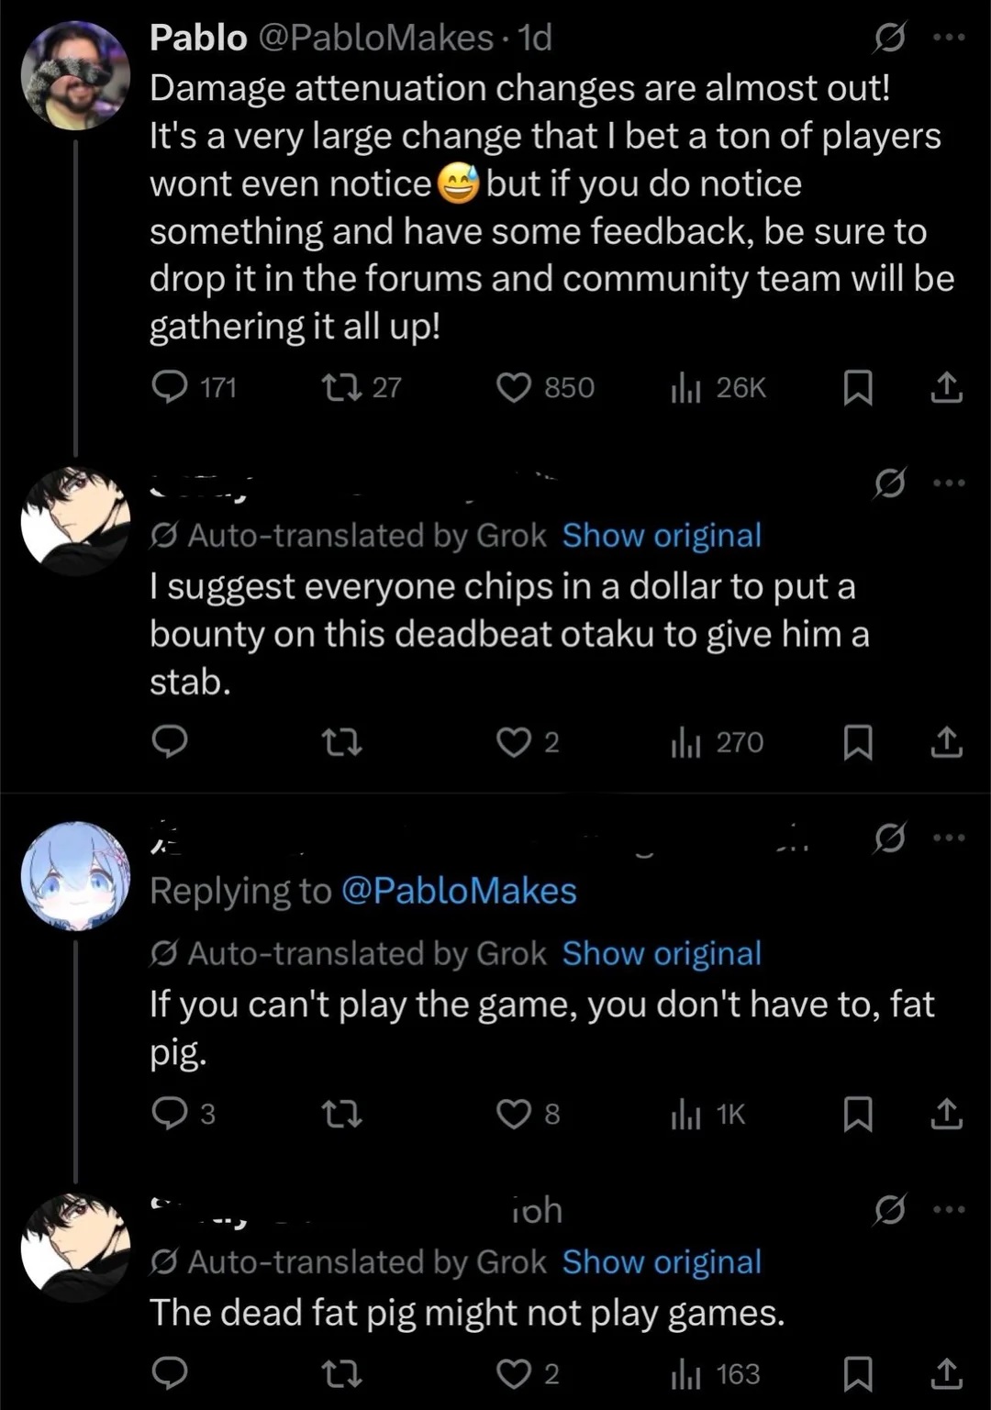The width and height of the screenshot is (991, 1410).
Task: Open more options on bounty reply
Action: (x=948, y=482)
